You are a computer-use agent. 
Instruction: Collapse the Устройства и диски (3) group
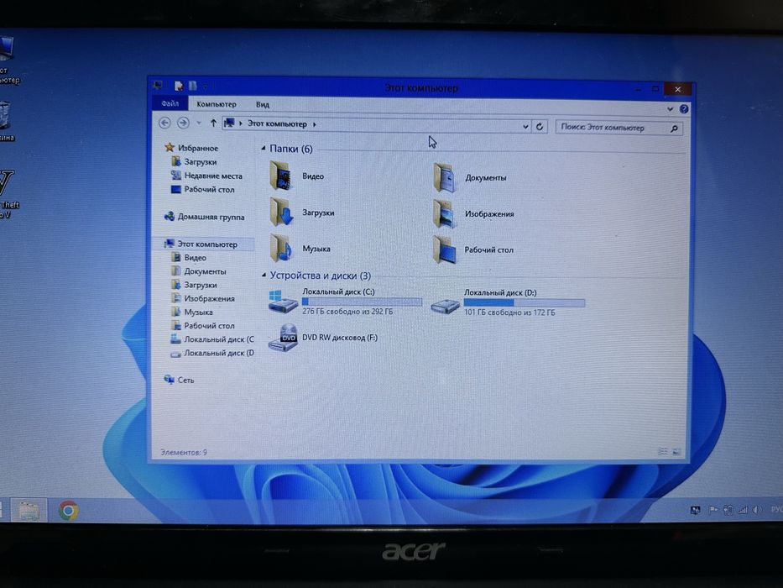point(264,275)
